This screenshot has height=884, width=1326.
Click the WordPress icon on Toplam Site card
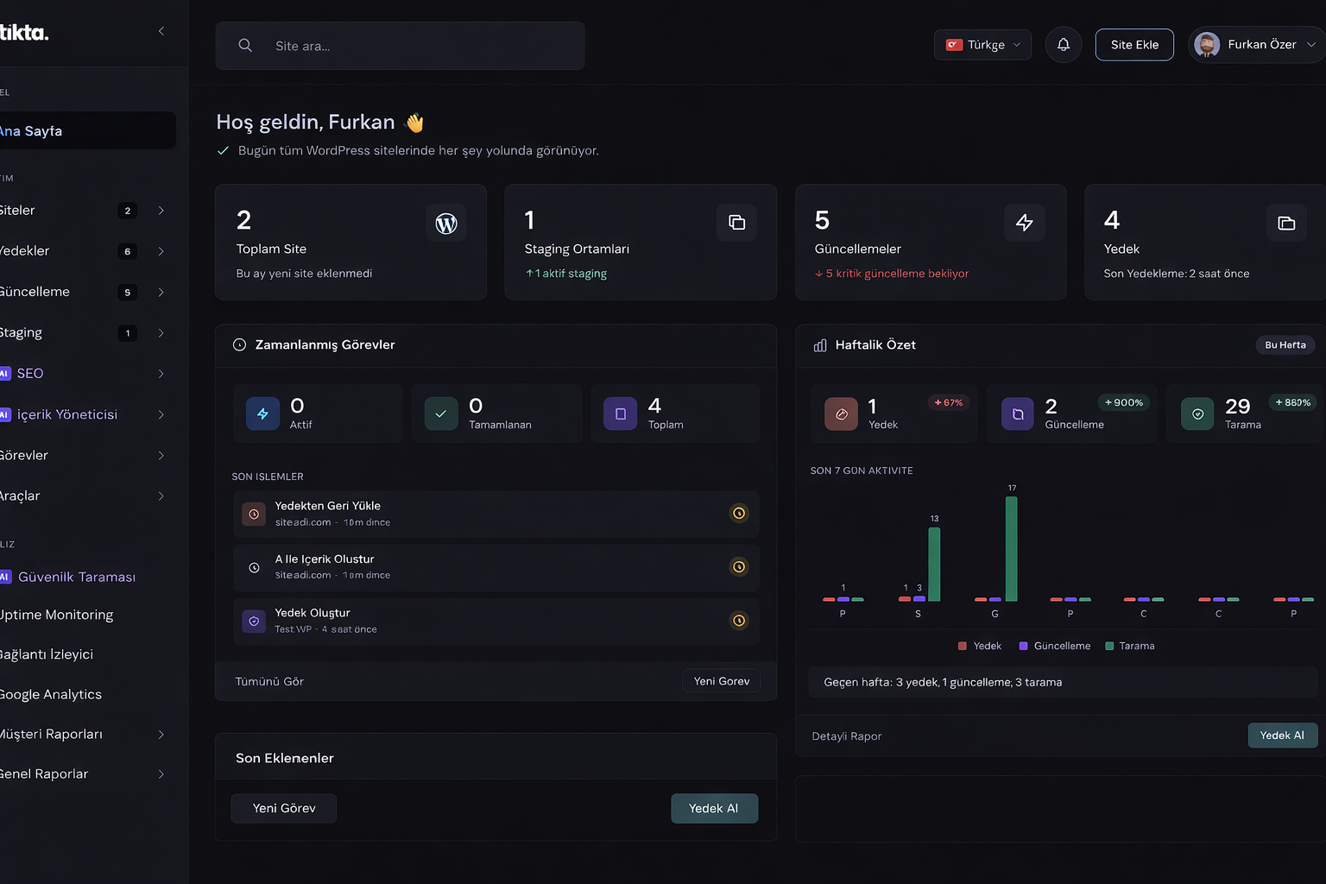(x=446, y=223)
